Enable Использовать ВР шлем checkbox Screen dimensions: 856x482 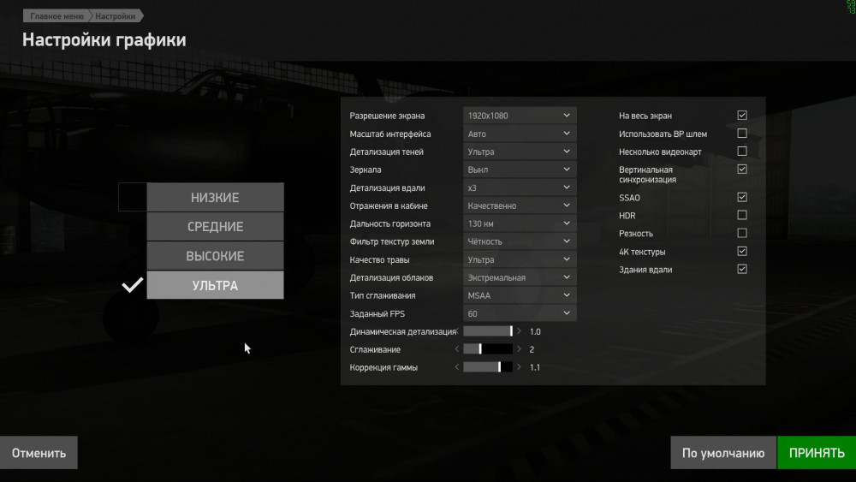tap(742, 134)
